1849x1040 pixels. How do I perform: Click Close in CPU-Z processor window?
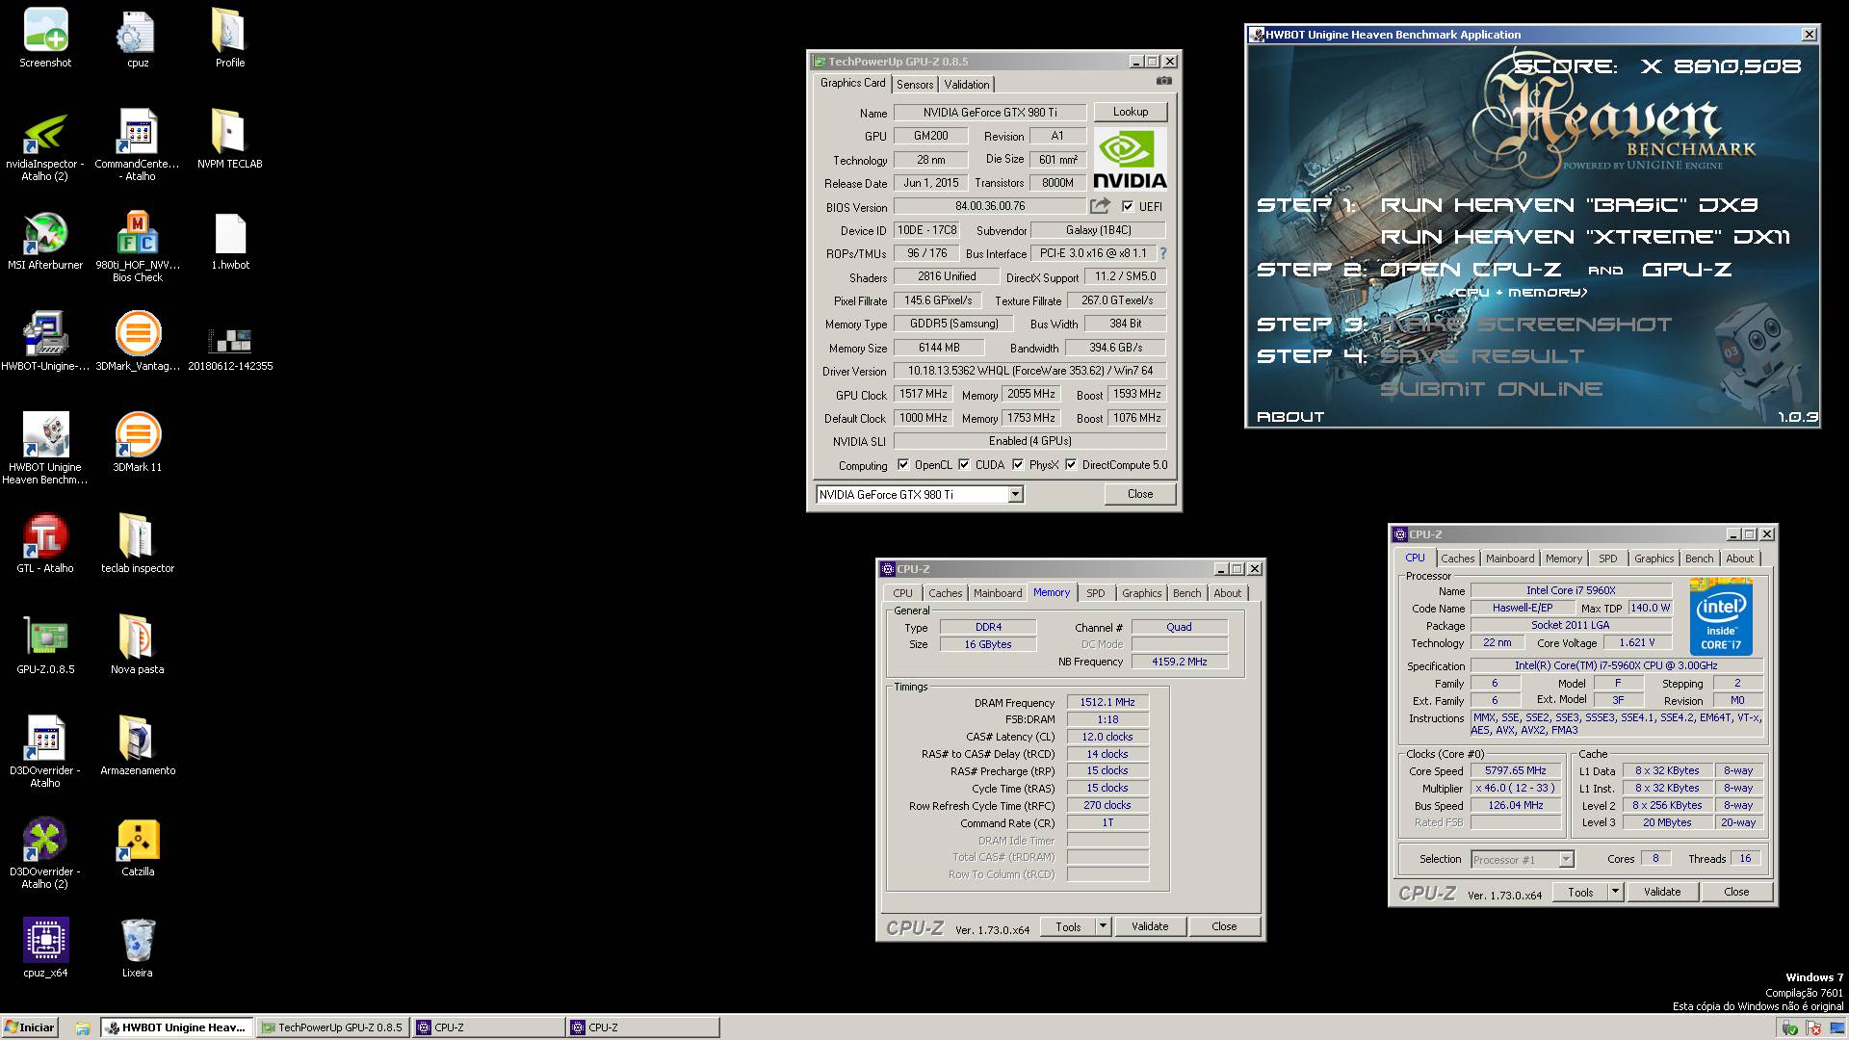pyautogui.click(x=1736, y=892)
